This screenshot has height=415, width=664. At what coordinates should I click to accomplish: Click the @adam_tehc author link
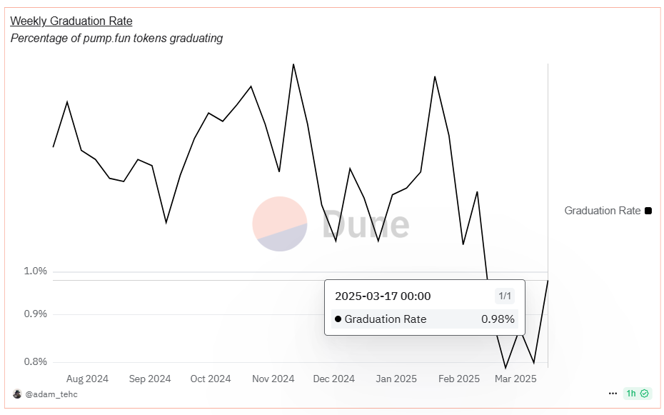coord(51,394)
